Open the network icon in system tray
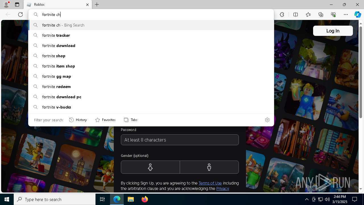364x205 pixels. (320, 199)
